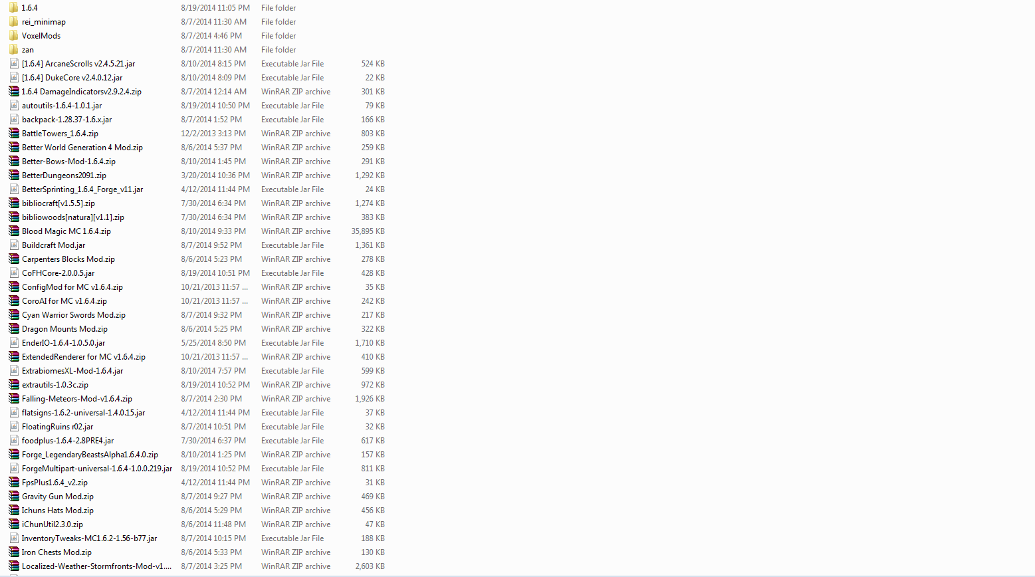The image size is (1035, 577).
Task: Click the EnderIO jar file icon
Action: (x=13, y=343)
